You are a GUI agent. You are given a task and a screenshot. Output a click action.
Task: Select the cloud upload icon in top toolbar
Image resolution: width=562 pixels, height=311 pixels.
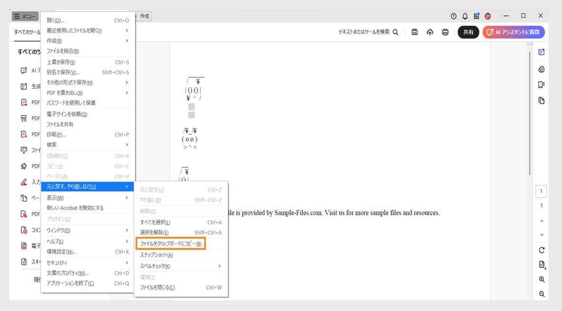tap(430, 32)
